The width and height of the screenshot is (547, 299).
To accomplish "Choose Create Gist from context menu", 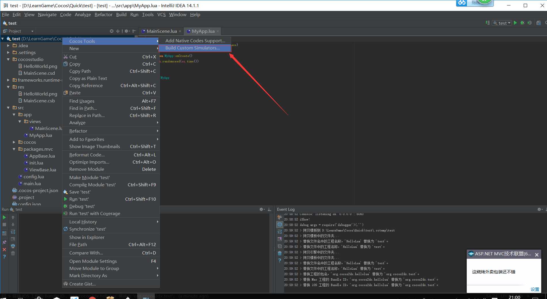I will [x=111, y=284].
